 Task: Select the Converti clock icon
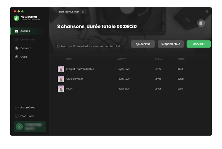click(x=17, y=48)
